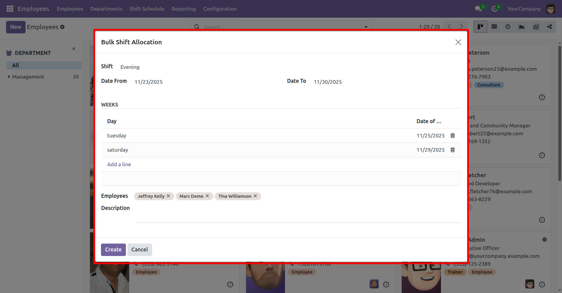Remove Marc Demo employee tag
Viewport: 562px width, 293px height.
point(207,196)
